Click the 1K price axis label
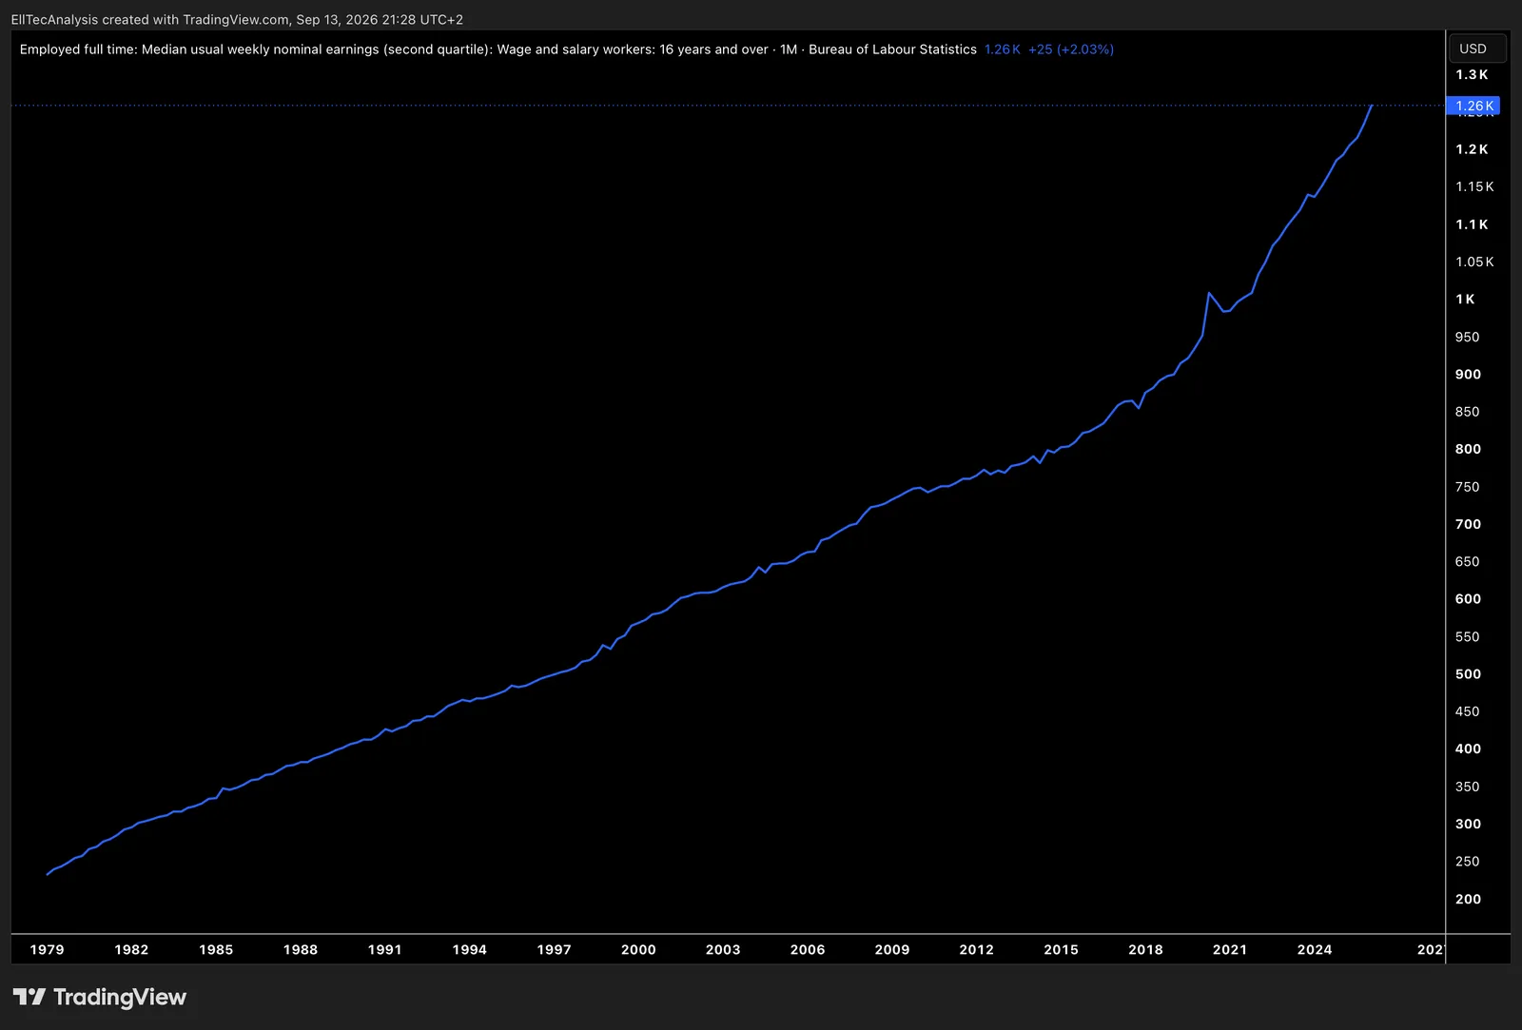Screen dimensions: 1522x1030 (1465, 299)
